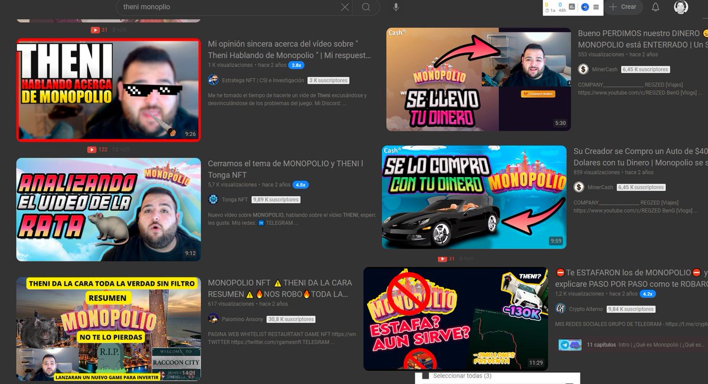Screen dimensions: 708x384
Task: Open the account avatar menu
Action: coord(681,7)
